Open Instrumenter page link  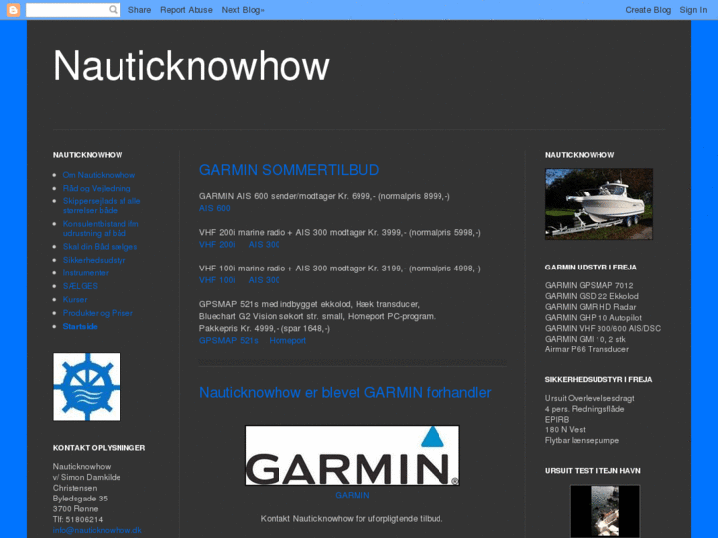(x=86, y=272)
